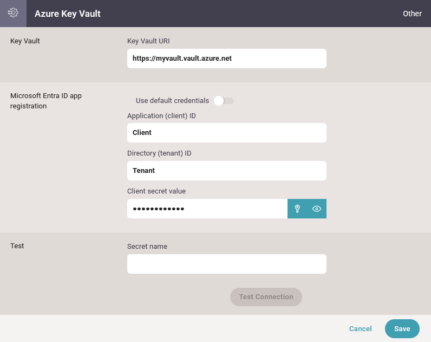Toggle the Use default credentials switch
Viewport: 431px width, 342px height.
coord(224,101)
